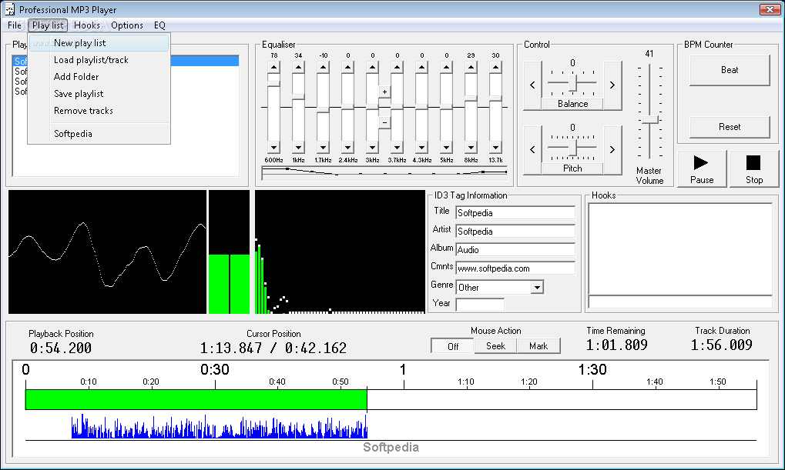
Task: Click the 8kHz band up arrow
Action: pos(471,67)
